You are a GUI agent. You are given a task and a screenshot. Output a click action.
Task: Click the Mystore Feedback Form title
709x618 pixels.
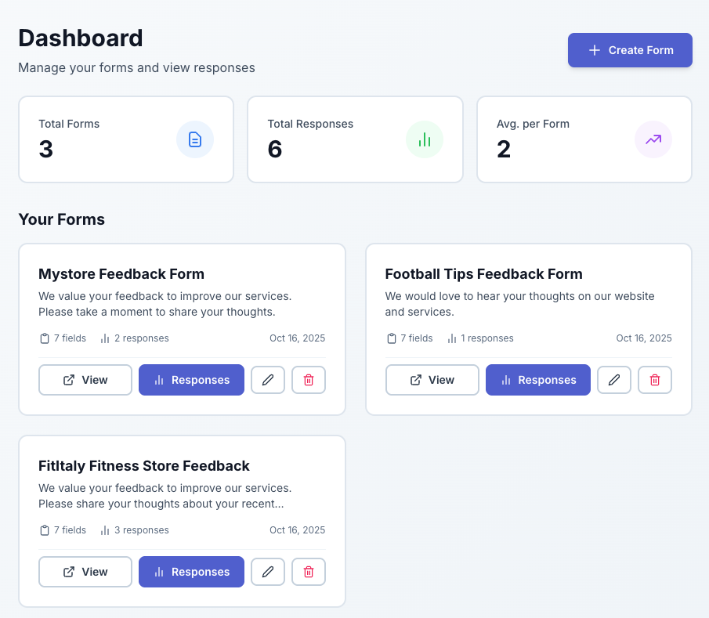tap(121, 274)
